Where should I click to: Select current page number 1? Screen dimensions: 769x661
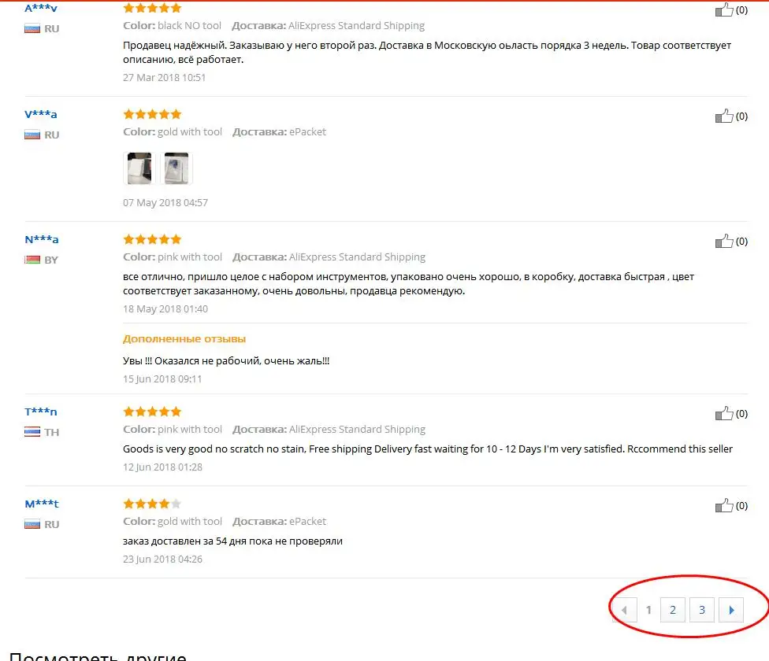tap(648, 610)
